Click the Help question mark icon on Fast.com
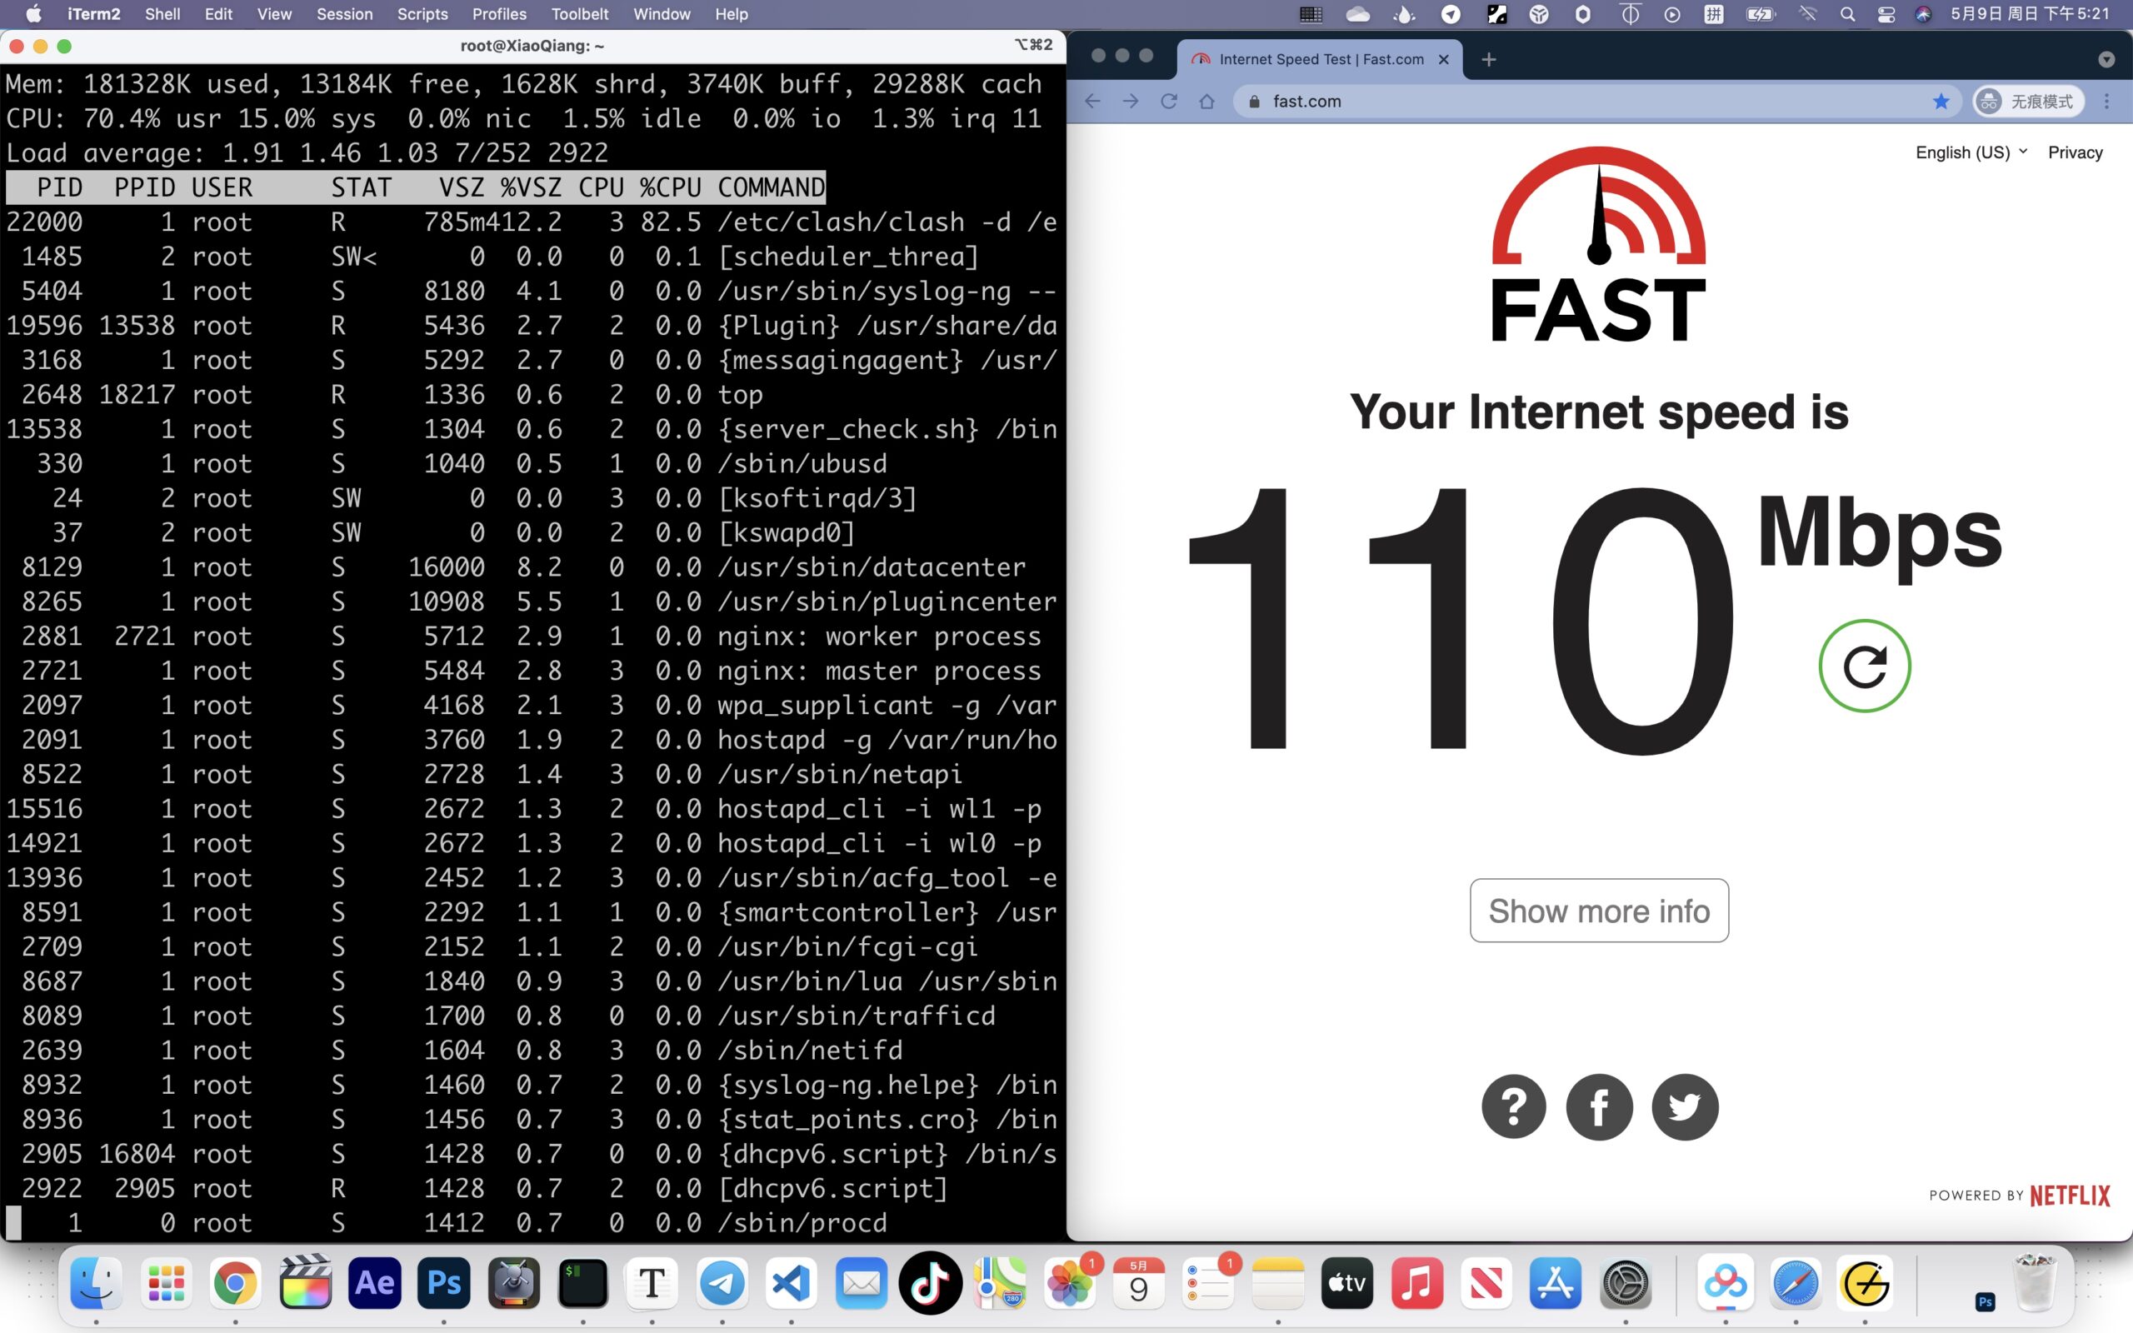Viewport: 2133px width, 1333px height. pos(1511,1107)
